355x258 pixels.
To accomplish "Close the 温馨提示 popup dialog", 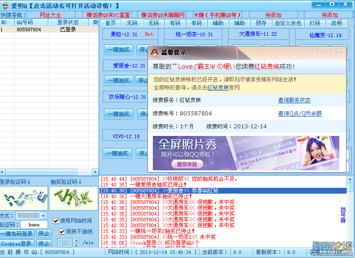I will pos(338,51).
